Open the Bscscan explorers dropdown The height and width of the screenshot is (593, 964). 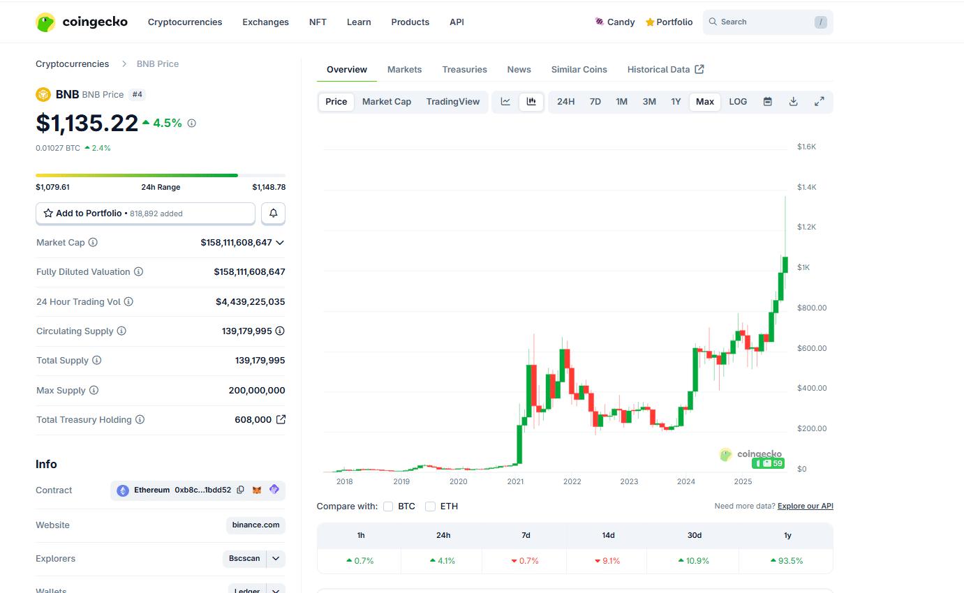point(276,559)
